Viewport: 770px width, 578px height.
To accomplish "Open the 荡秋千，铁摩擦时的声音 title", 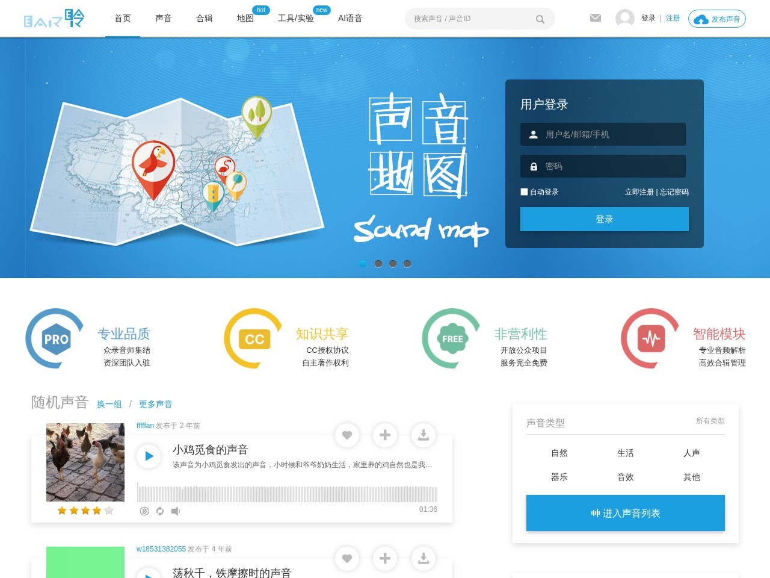I will click(x=232, y=573).
